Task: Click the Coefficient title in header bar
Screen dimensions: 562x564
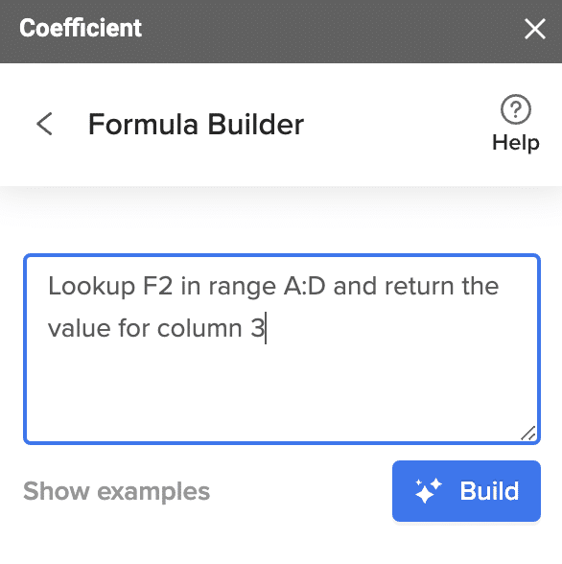Action: coord(81,28)
